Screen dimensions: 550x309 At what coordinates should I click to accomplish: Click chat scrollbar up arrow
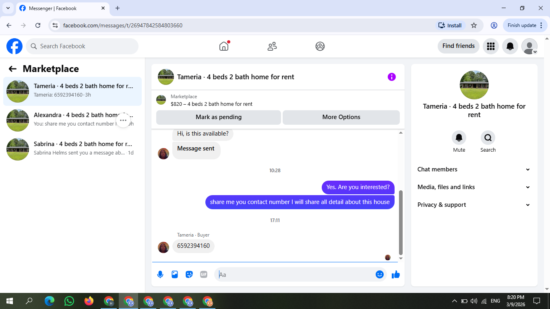[401, 133]
